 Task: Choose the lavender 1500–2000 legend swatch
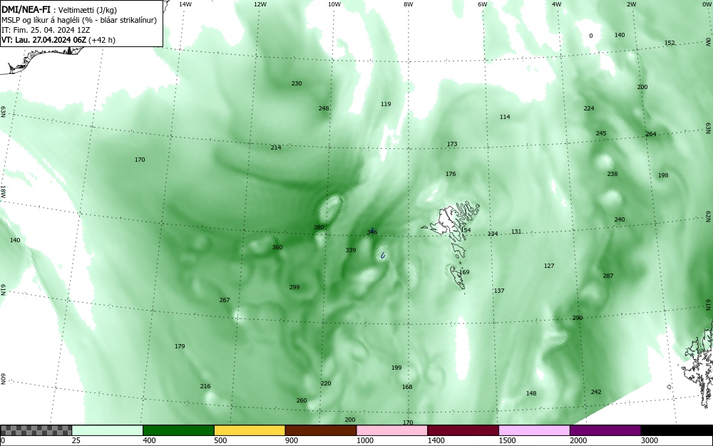[x=534, y=430]
